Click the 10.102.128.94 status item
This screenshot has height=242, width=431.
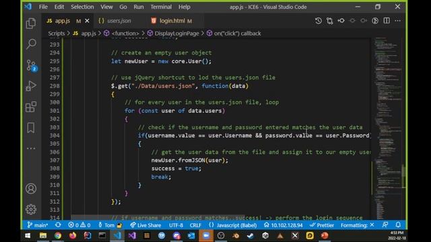283,225
